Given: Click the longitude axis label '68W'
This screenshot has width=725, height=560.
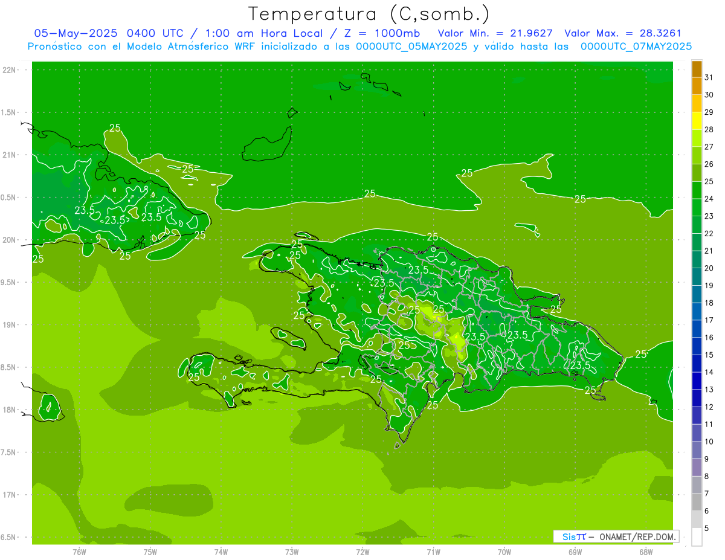Looking at the screenshot, I should click(646, 552).
